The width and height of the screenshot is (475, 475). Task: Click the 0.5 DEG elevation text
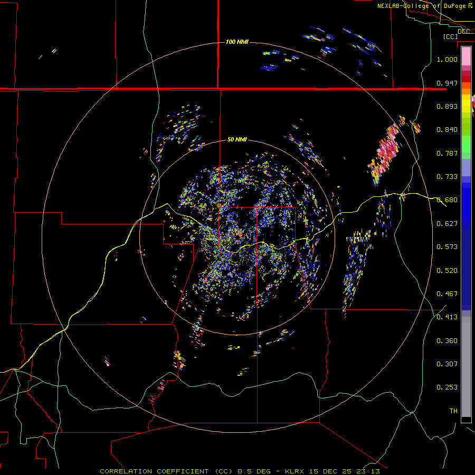(x=254, y=471)
